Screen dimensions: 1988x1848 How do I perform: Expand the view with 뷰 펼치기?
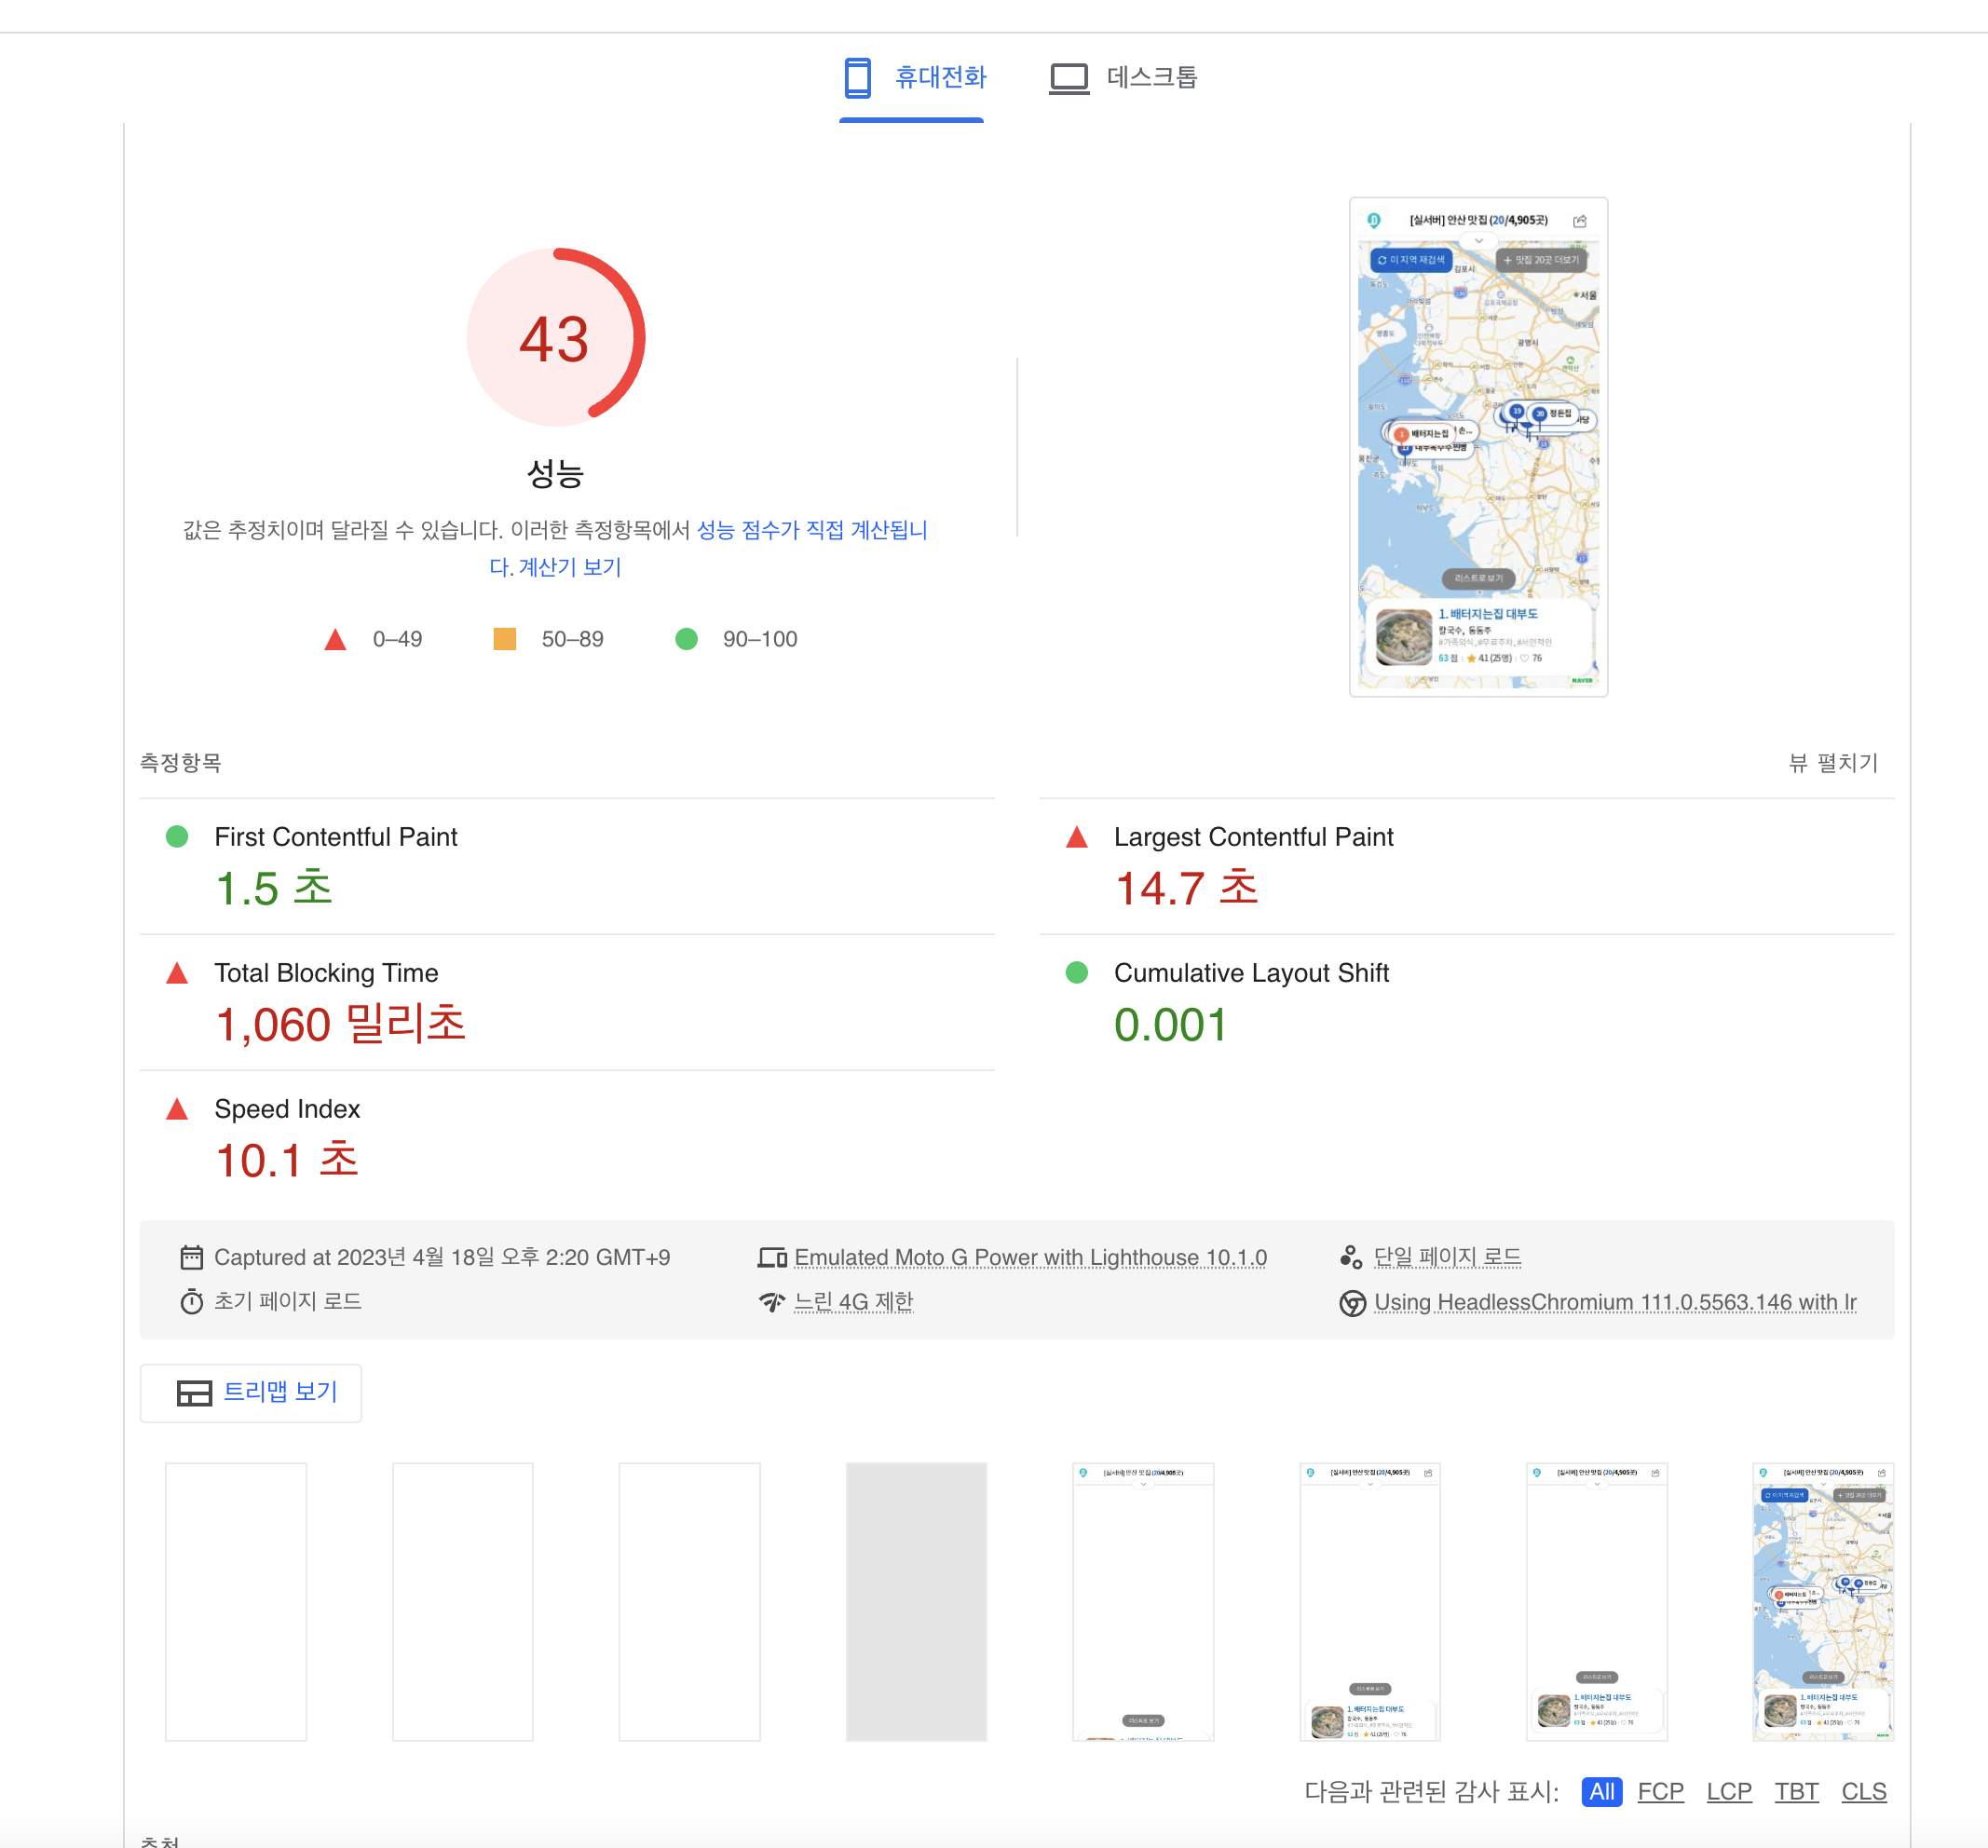click(1832, 763)
